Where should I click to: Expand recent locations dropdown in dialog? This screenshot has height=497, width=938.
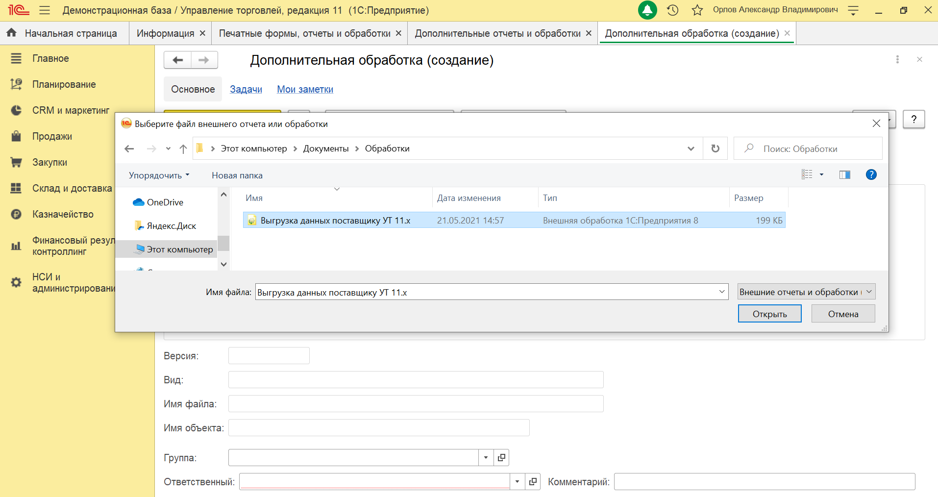(168, 149)
